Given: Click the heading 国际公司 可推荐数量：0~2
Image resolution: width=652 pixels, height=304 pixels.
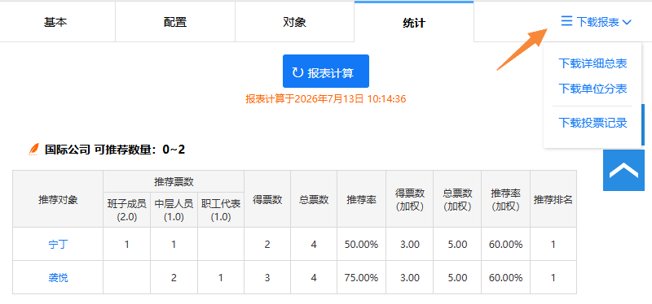Looking at the screenshot, I should 115,150.
